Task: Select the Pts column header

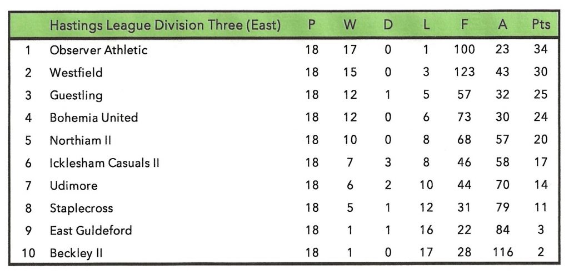Action: (541, 26)
